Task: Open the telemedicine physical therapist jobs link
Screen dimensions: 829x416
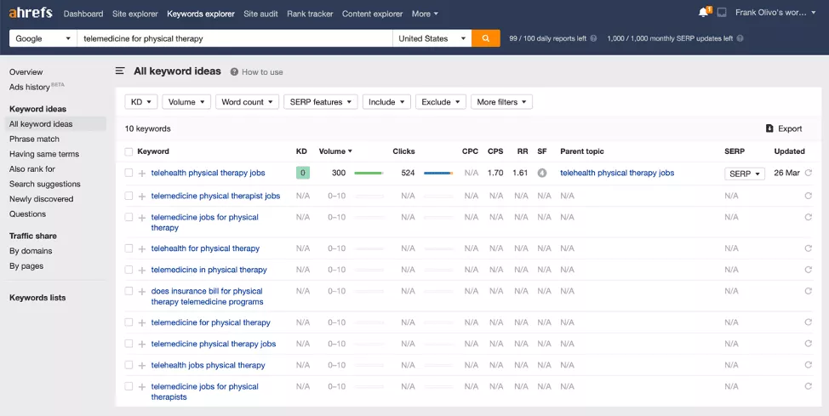Action: (215, 196)
